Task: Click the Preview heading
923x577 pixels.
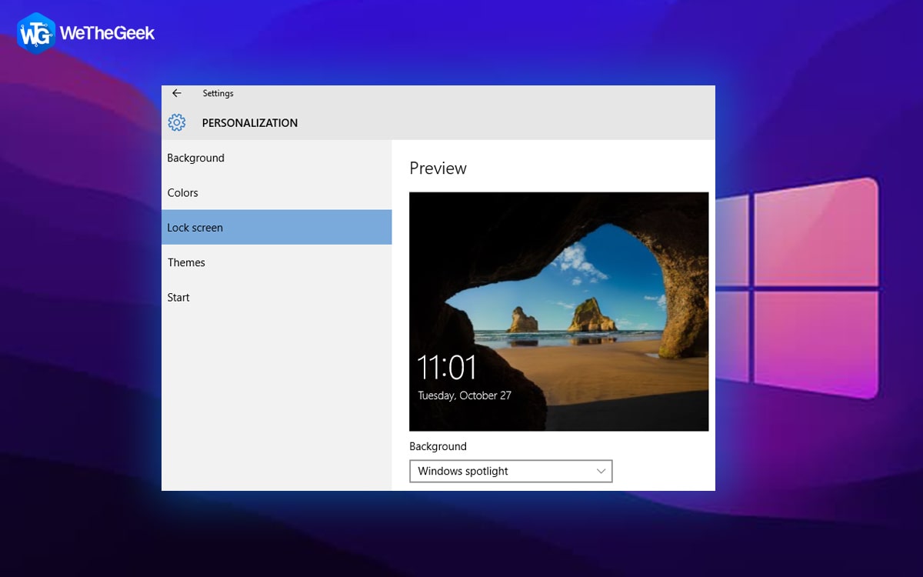Action: (x=438, y=168)
